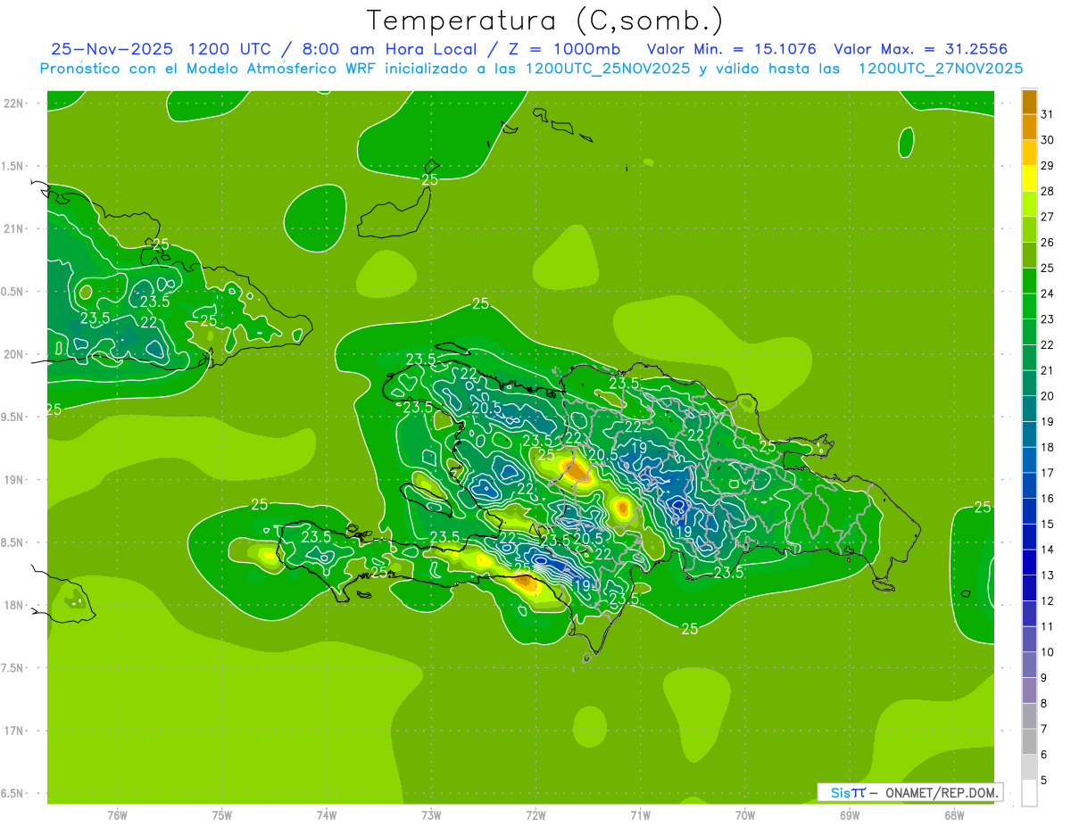
Task: Click the green swatch between 24 and 25
Action: (x=1029, y=281)
